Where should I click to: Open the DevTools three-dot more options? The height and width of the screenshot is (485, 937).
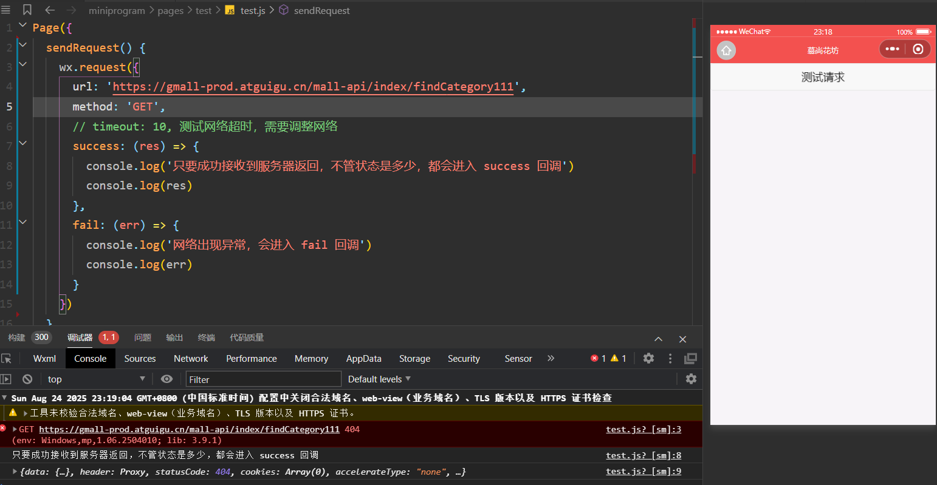tap(670, 359)
